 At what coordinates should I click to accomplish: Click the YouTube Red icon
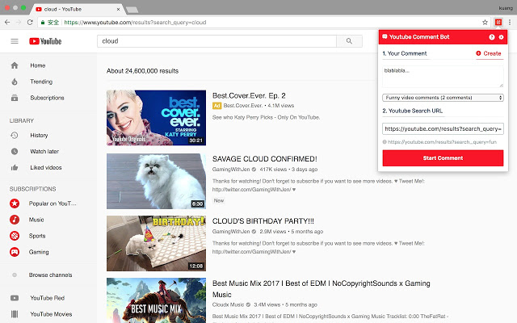tap(15, 298)
